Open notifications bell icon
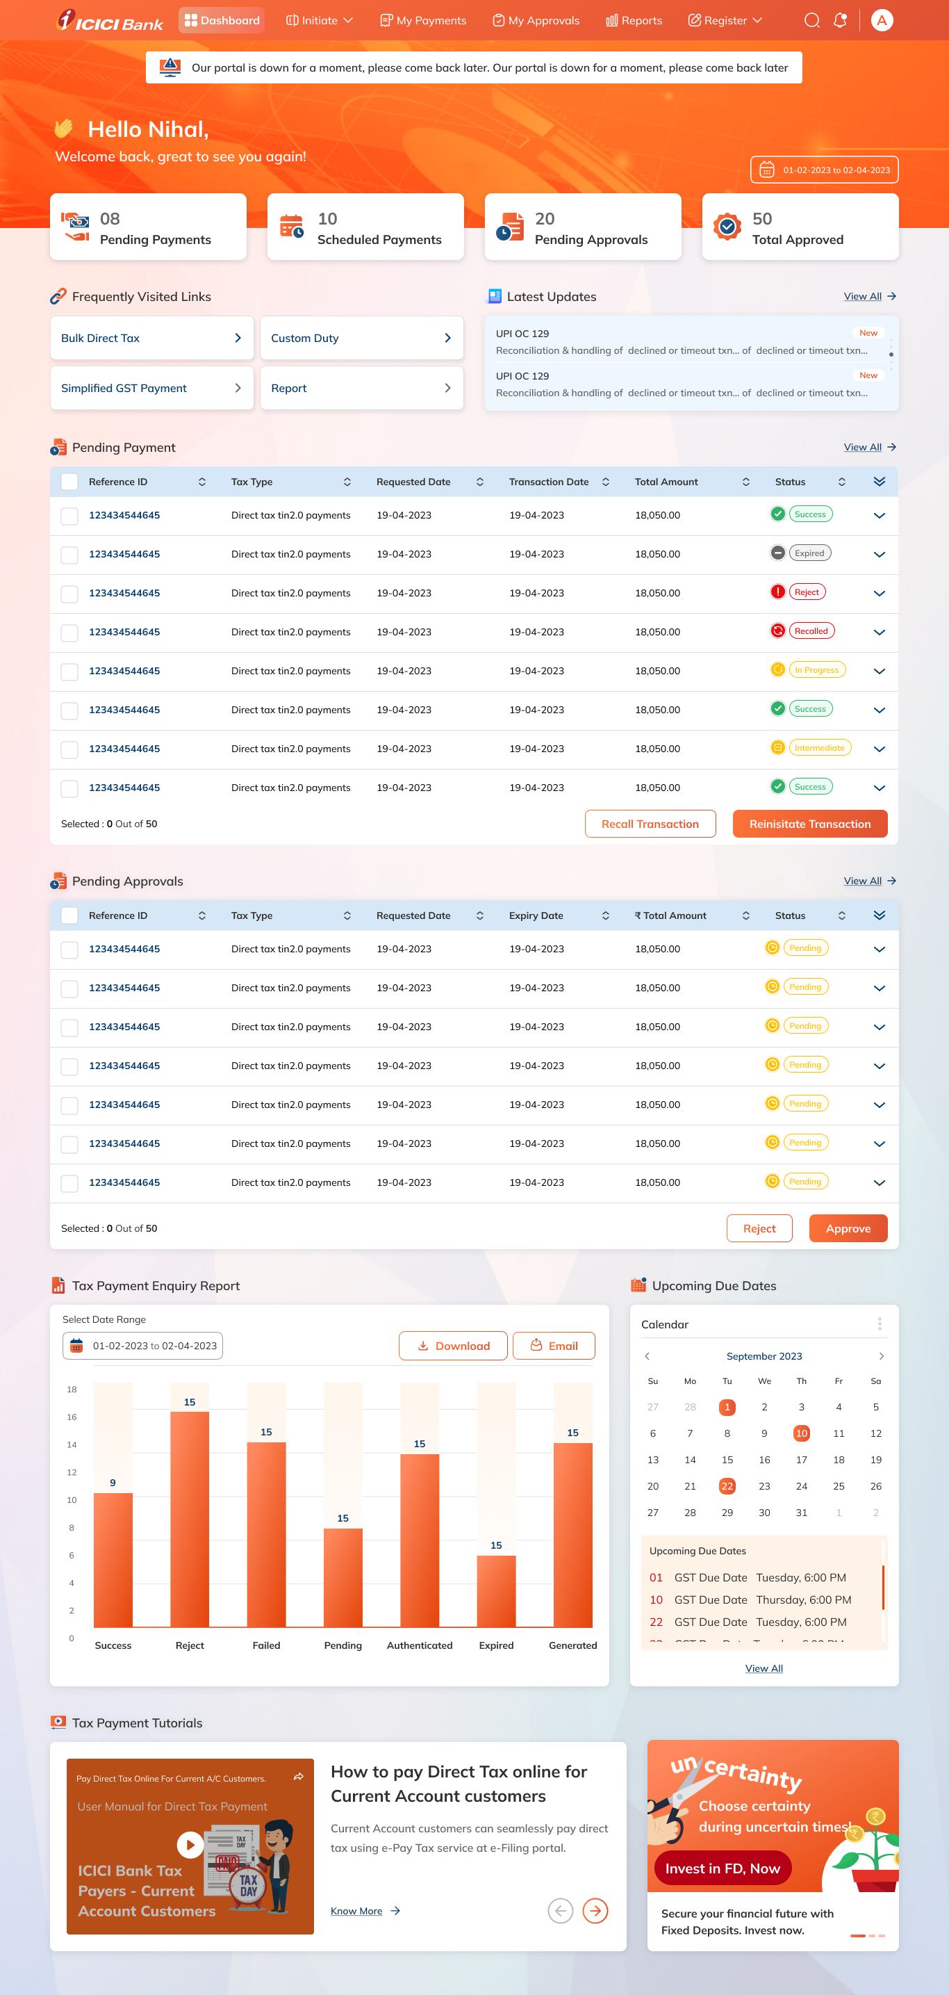The width and height of the screenshot is (949, 1995). 840,20
